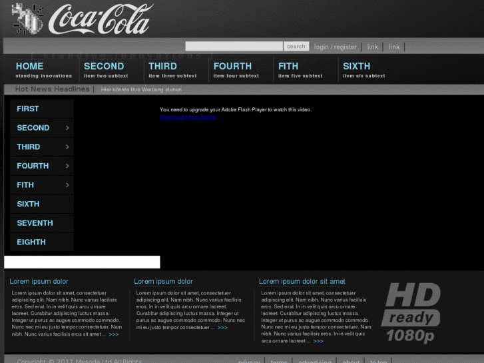Select THIRD in the side menu
The width and height of the screenshot is (484, 363).
(42, 147)
